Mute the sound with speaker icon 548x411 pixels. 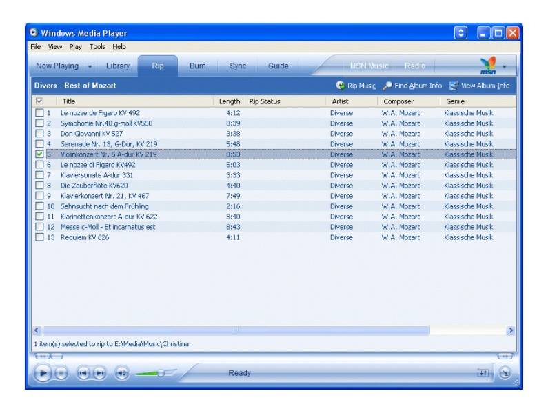122,373
